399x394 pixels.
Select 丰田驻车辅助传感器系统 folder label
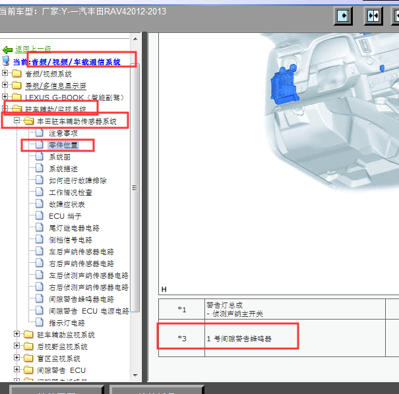click(77, 121)
